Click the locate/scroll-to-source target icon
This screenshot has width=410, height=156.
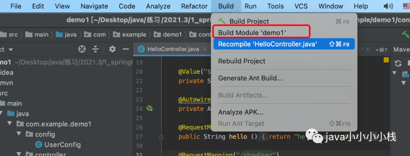click(x=82, y=49)
